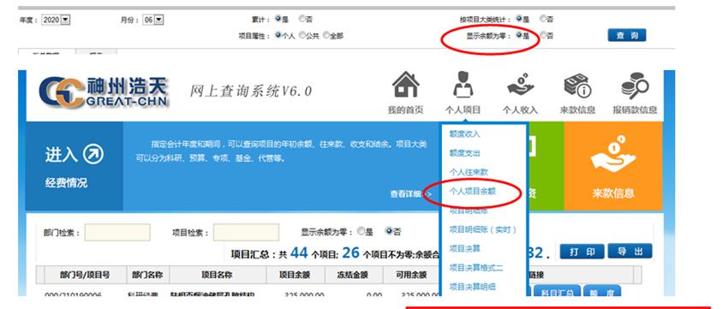Set lower 显示余额为零 to 是

[361, 231]
